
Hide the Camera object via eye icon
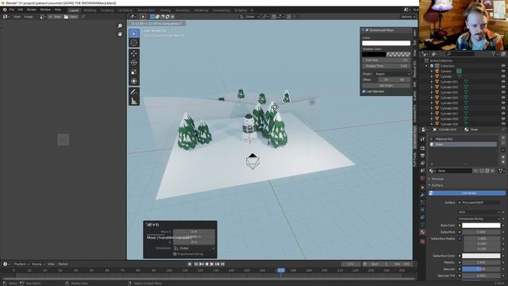[503, 71]
